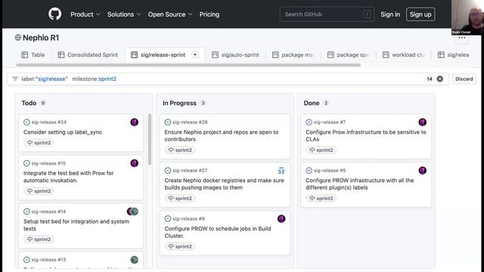The height and width of the screenshot is (272, 484).
Task: Click the label:"sig/release" filter text
Action: tap(45, 79)
